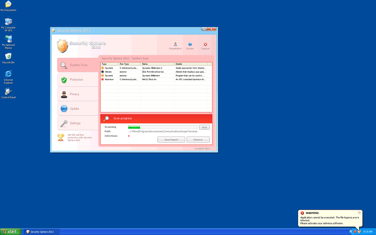Click My Network Places icon

8,39
